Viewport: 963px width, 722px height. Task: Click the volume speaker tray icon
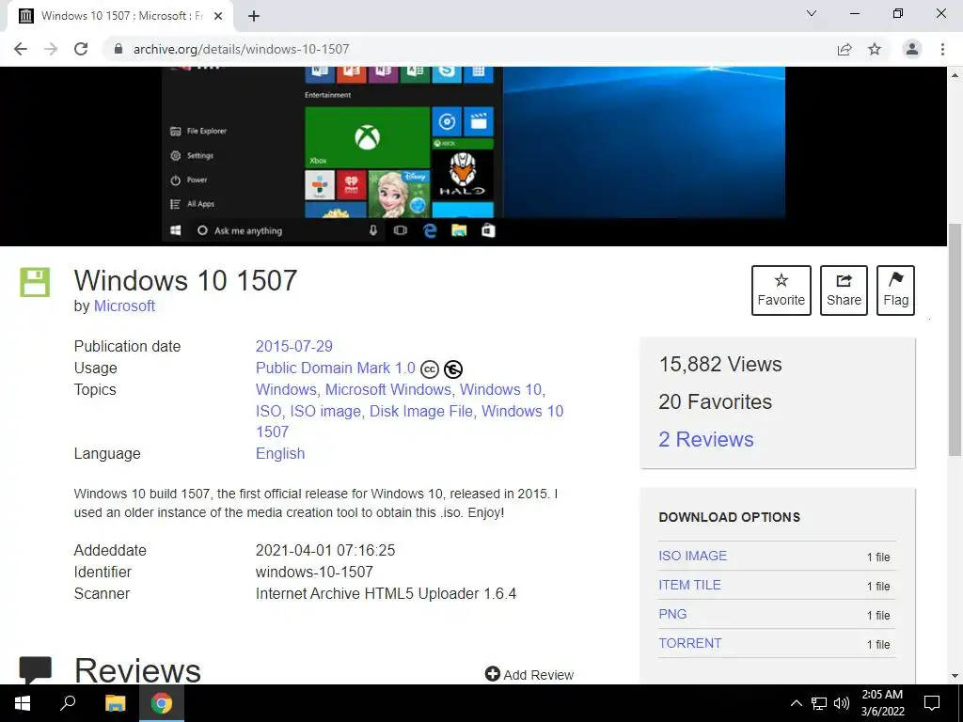(842, 703)
